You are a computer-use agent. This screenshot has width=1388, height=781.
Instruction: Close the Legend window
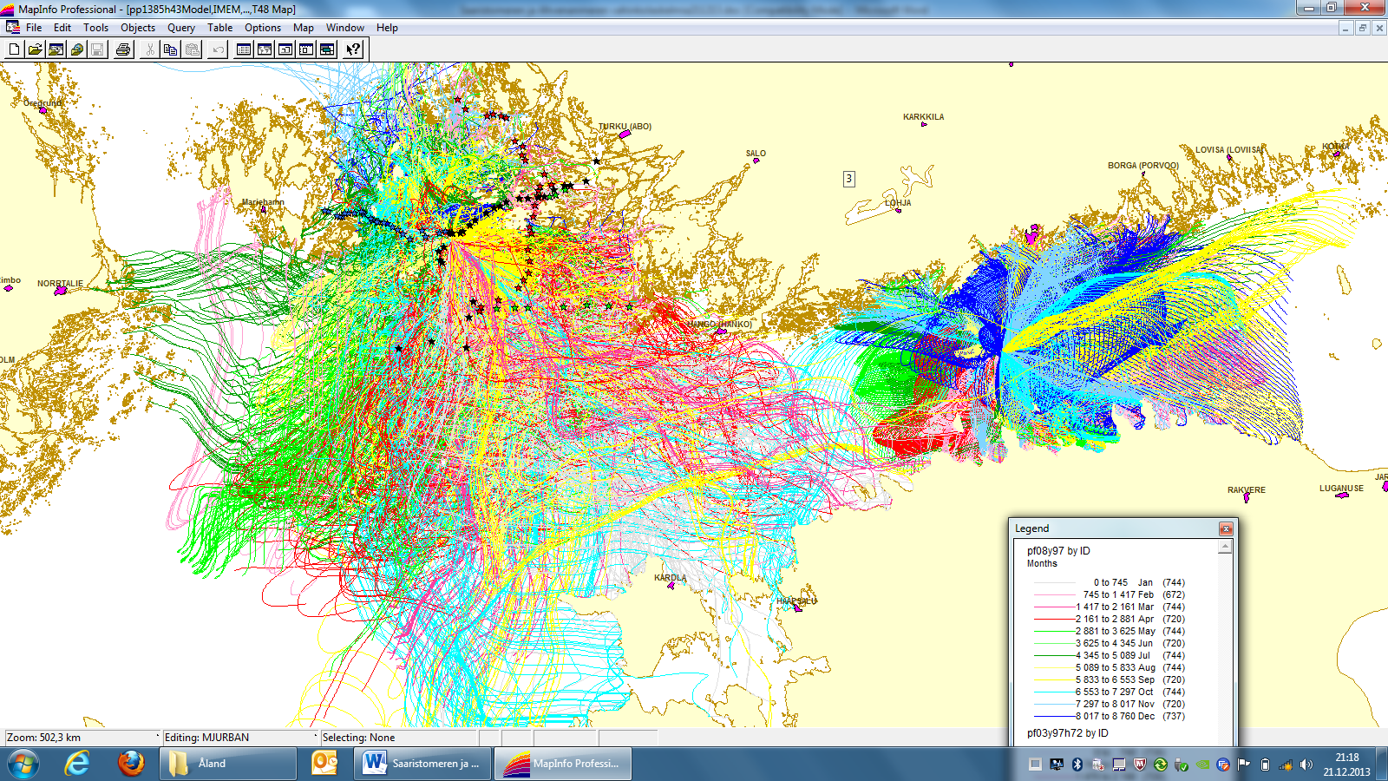coord(1226,528)
